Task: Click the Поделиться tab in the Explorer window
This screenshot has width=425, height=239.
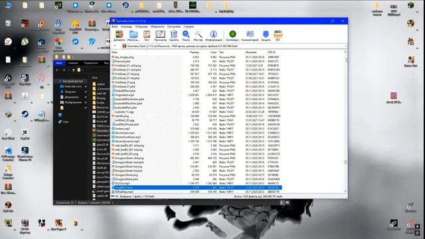Action: click(x=91, y=63)
